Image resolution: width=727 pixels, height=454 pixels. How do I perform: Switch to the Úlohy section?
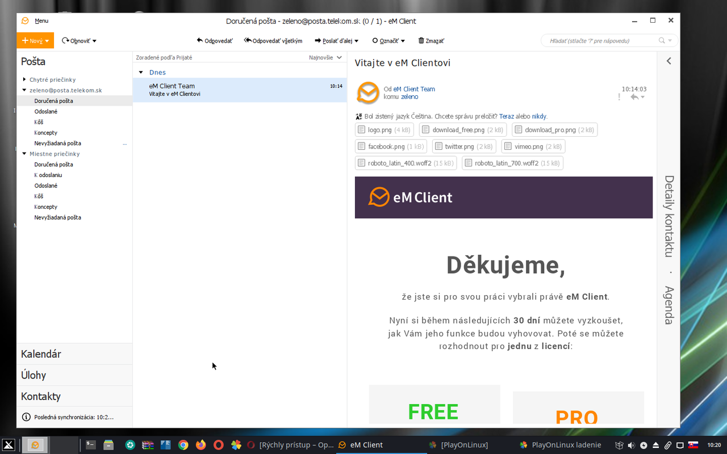[x=74, y=375]
